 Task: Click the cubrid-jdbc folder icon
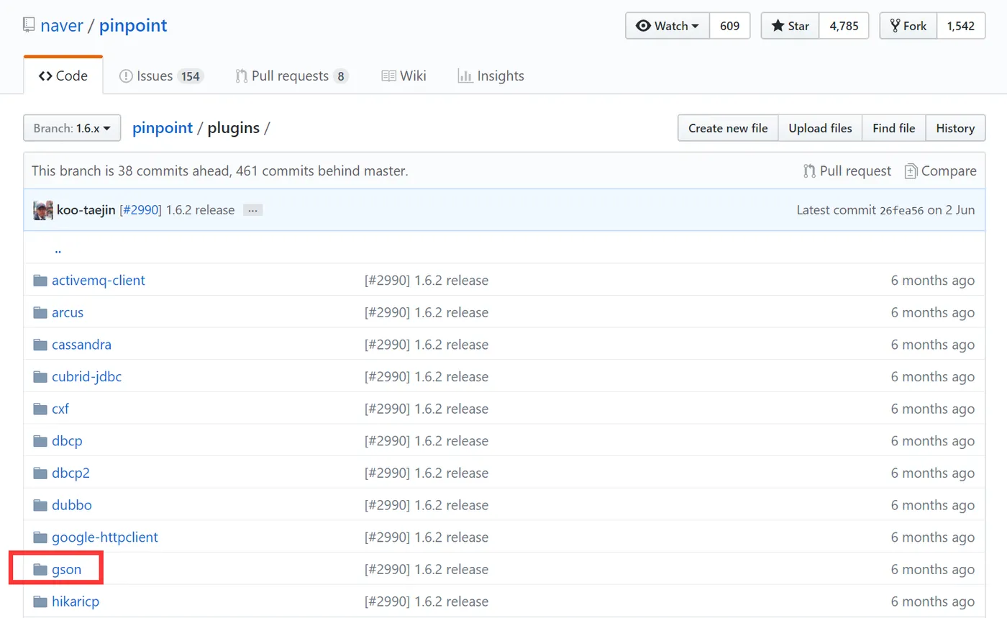point(40,377)
